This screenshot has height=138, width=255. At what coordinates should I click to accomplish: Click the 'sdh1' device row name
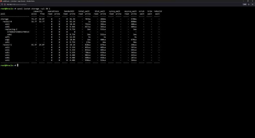7,42
